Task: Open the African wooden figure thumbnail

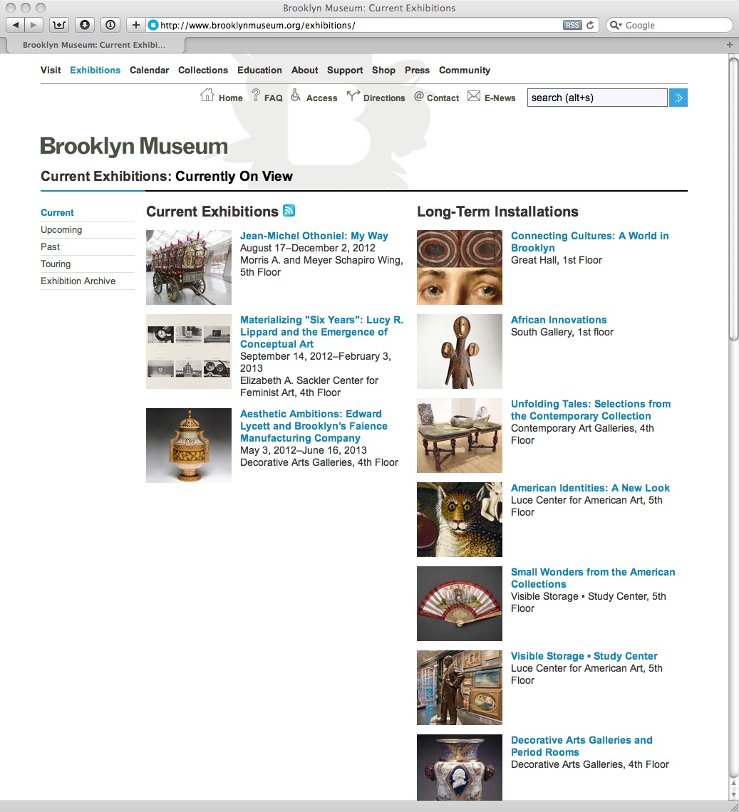Action: [460, 351]
